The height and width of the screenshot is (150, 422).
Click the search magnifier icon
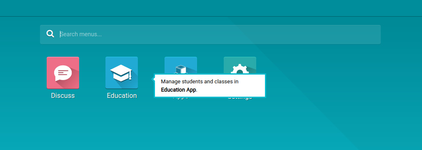(50, 34)
